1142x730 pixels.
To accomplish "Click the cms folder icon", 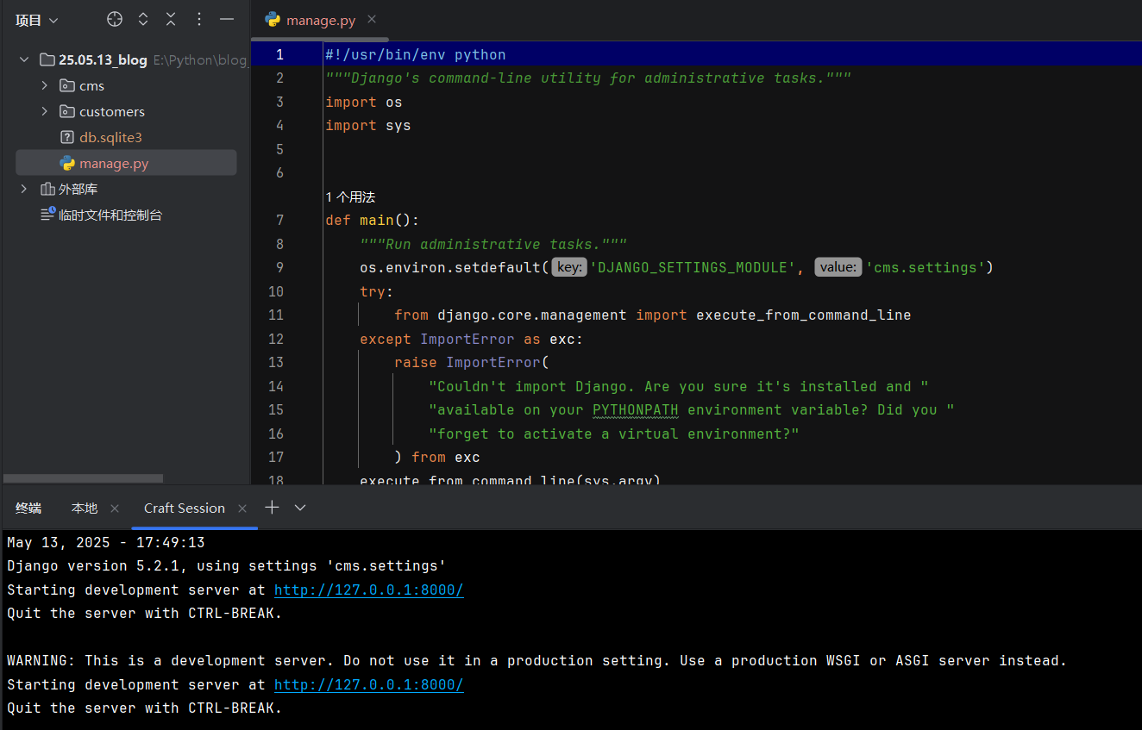I will click(x=66, y=86).
